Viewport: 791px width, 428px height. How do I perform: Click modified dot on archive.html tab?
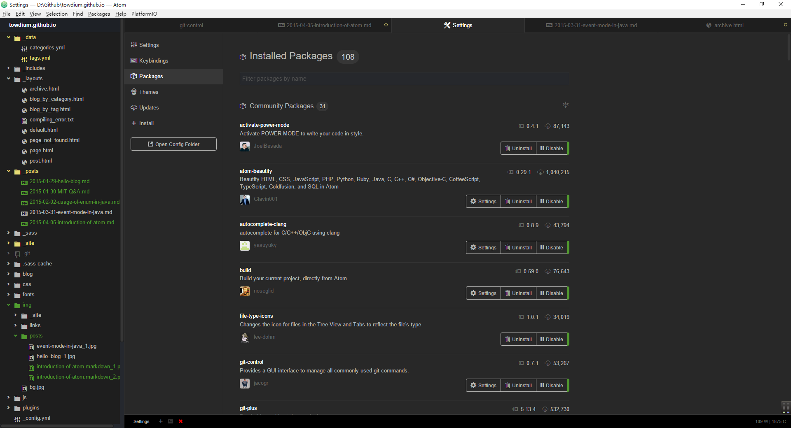[x=785, y=25]
